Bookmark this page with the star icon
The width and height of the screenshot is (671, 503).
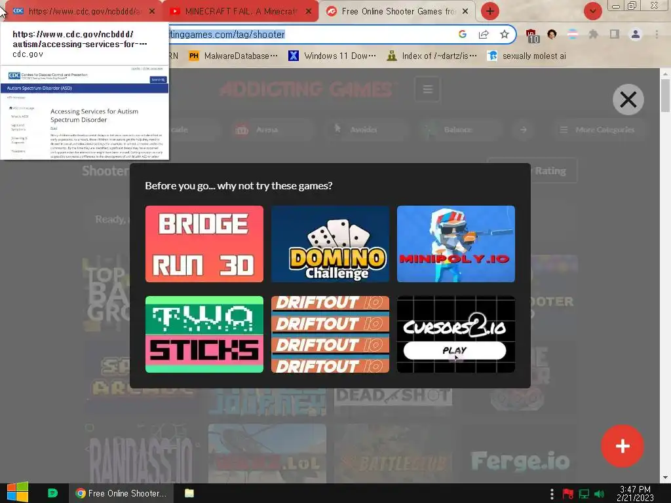tap(505, 34)
